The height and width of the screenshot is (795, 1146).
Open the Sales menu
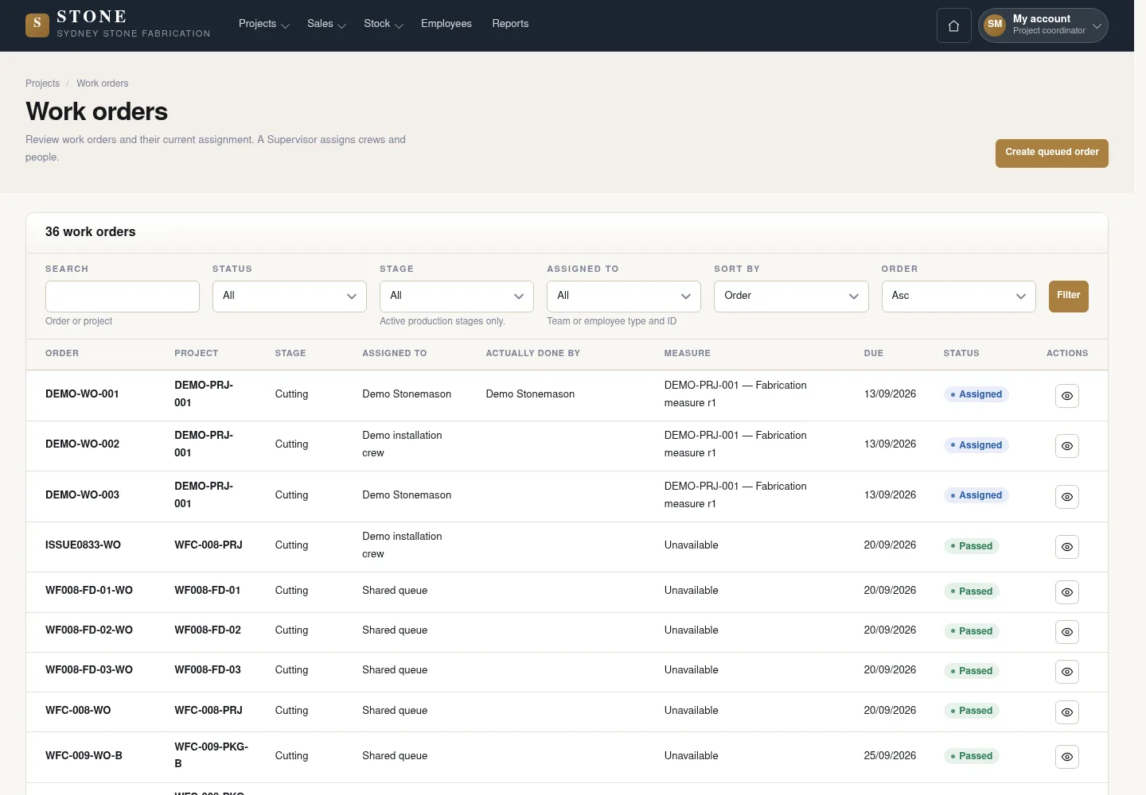pos(326,24)
